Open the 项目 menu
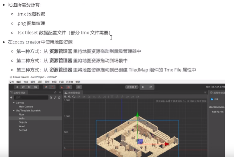 point(40,82)
